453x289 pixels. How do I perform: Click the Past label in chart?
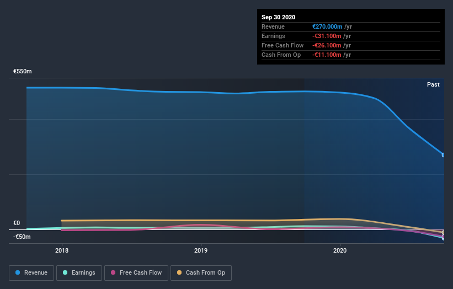[x=433, y=84]
